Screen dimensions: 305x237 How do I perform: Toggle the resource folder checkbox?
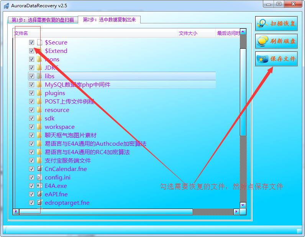coord(31,110)
